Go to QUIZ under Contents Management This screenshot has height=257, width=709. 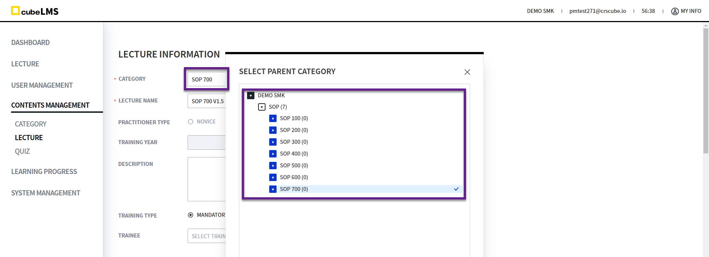(22, 152)
